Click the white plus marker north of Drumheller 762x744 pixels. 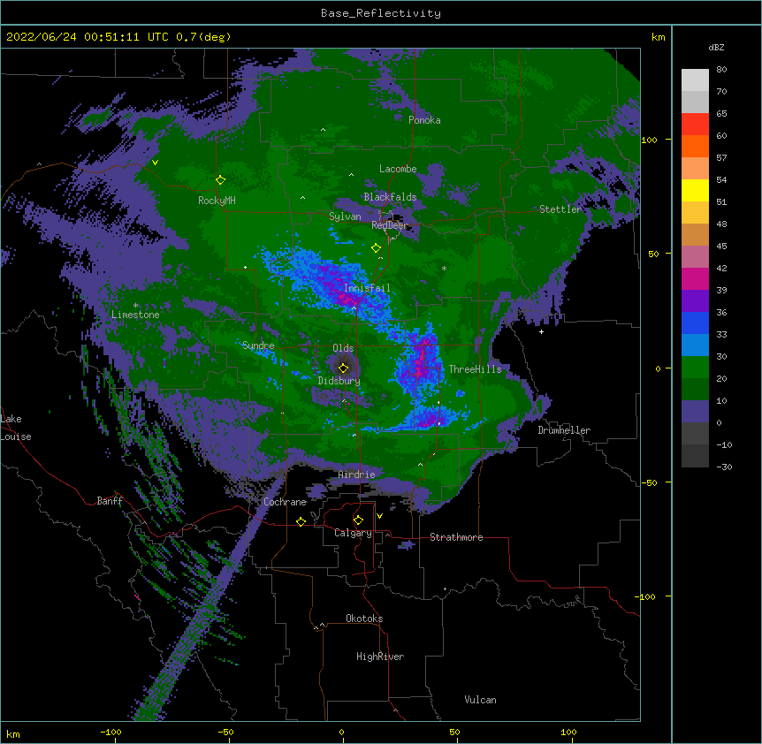click(541, 331)
